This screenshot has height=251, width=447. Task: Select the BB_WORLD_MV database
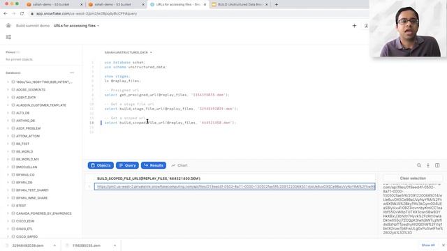coord(27,159)
